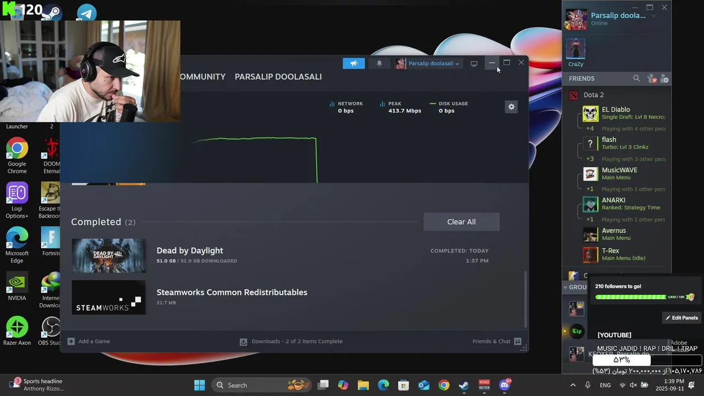This screenshot has height=396, width=704.
Task: Open Friends & Chat
Action: (497, 341)
